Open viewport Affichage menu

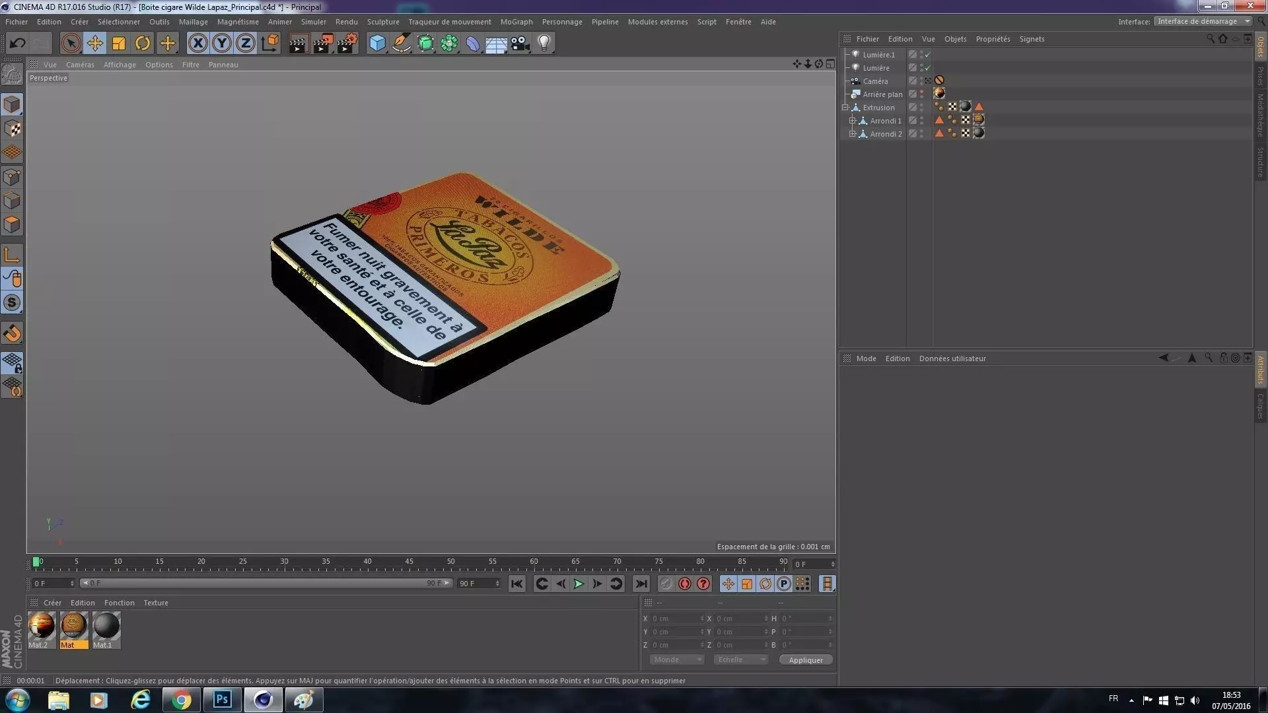120,65
